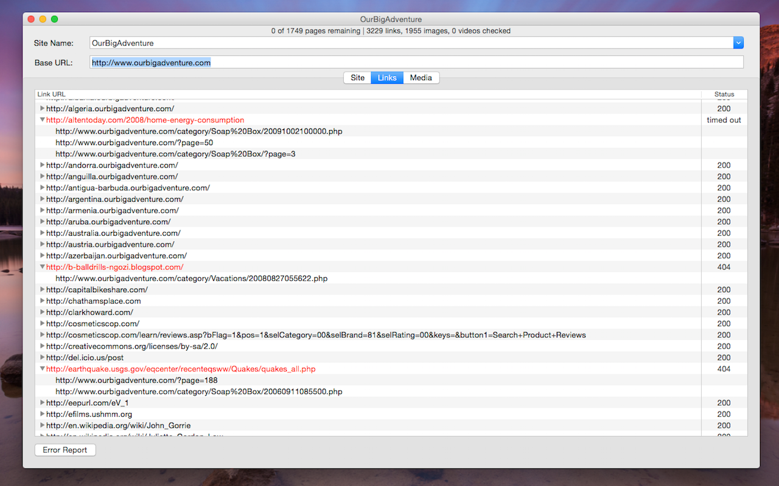This screenshot has height=486, width=779.
Task: Expand the en.wikipedia.org John Gorrie entry
Action: click(x=42, y=425)
